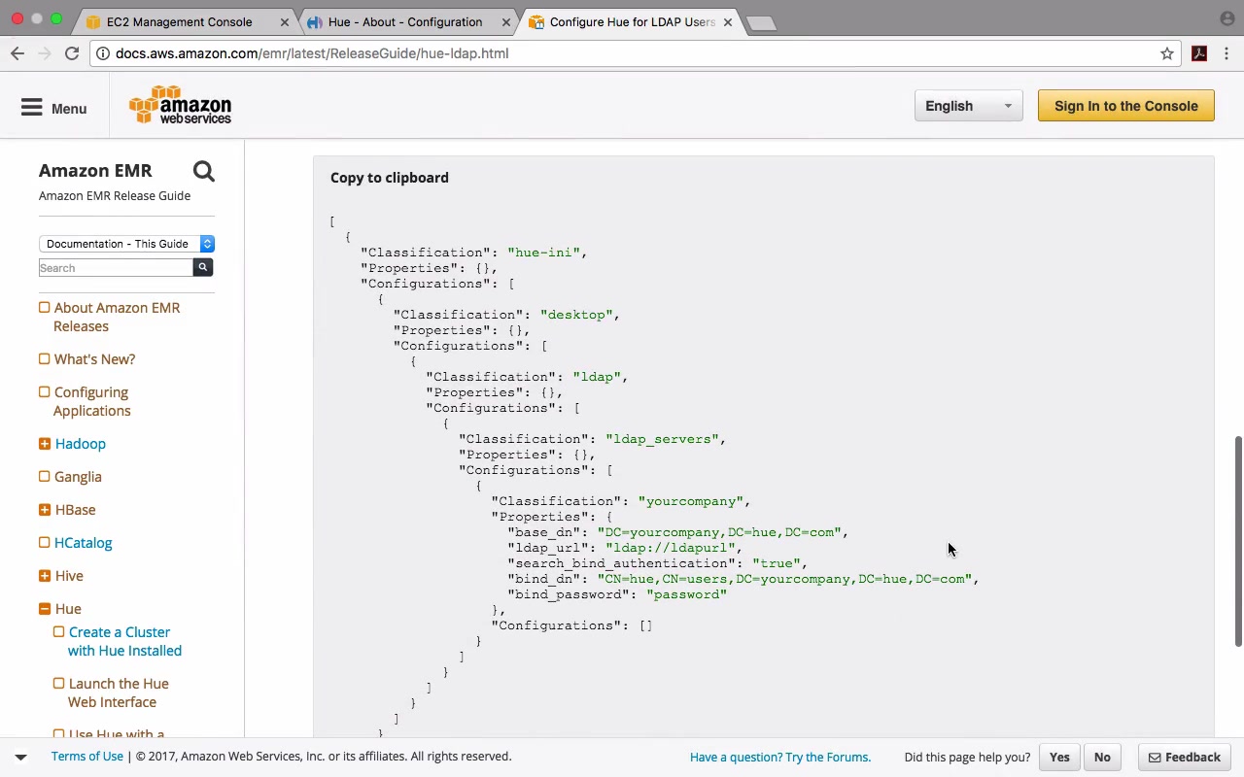Click the bind_dn value string
This screenshot has width=1244, height=777.
click(784, 579)
